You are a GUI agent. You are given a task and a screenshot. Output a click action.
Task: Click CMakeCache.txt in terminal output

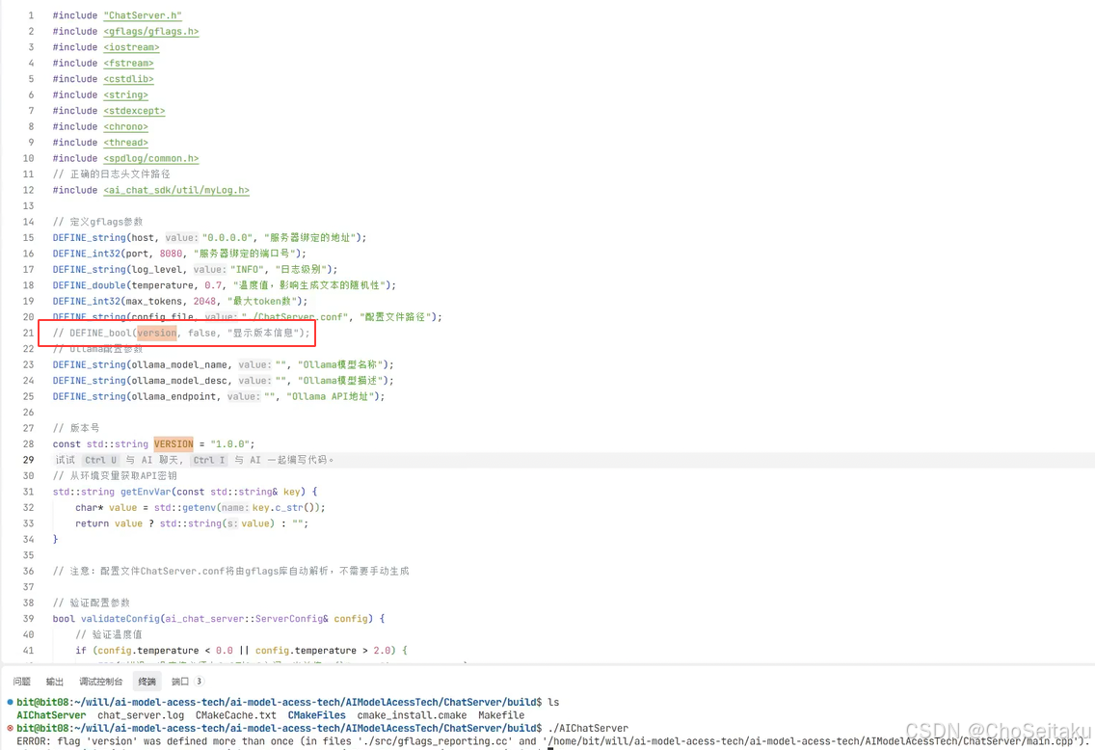(235, 715)
